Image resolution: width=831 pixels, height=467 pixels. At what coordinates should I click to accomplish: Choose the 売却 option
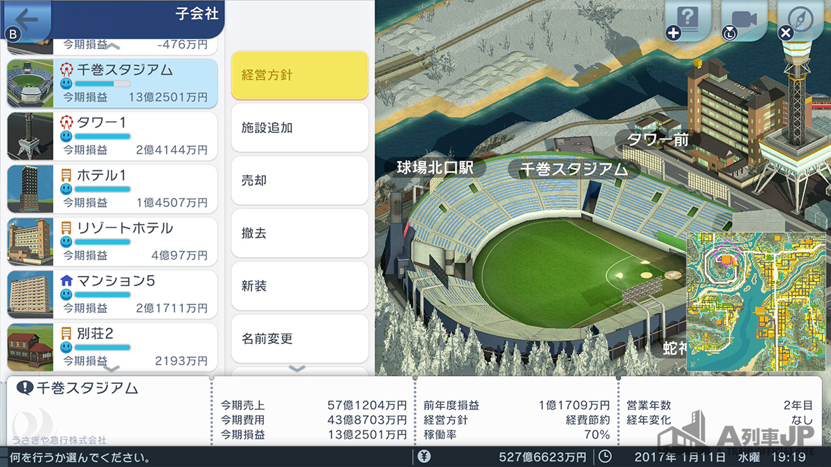[299, 181]
